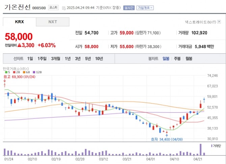The height and width of the screenshot is (164, 226).
Task: Click the 1년 period link
Action: click(x=67, y=58)
